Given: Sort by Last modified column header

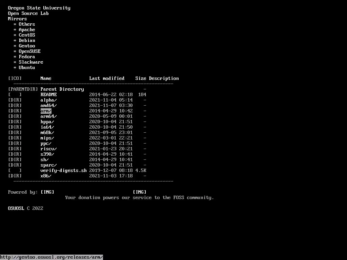Looking at the screenshot, I should [107, 78].
